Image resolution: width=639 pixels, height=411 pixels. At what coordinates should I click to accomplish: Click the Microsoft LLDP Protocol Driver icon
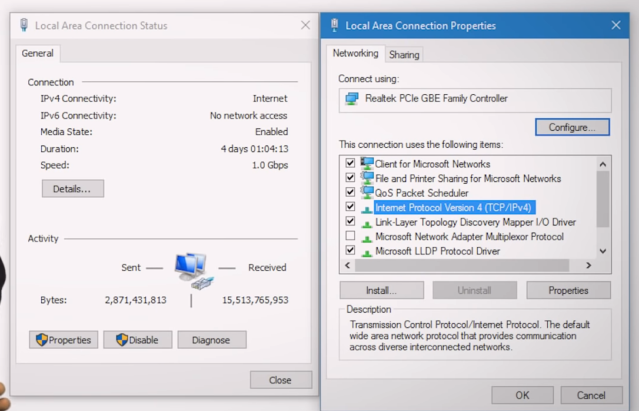coord(367,253)
